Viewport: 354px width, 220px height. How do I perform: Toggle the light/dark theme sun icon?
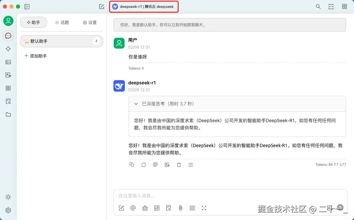(x=8, y=197)
